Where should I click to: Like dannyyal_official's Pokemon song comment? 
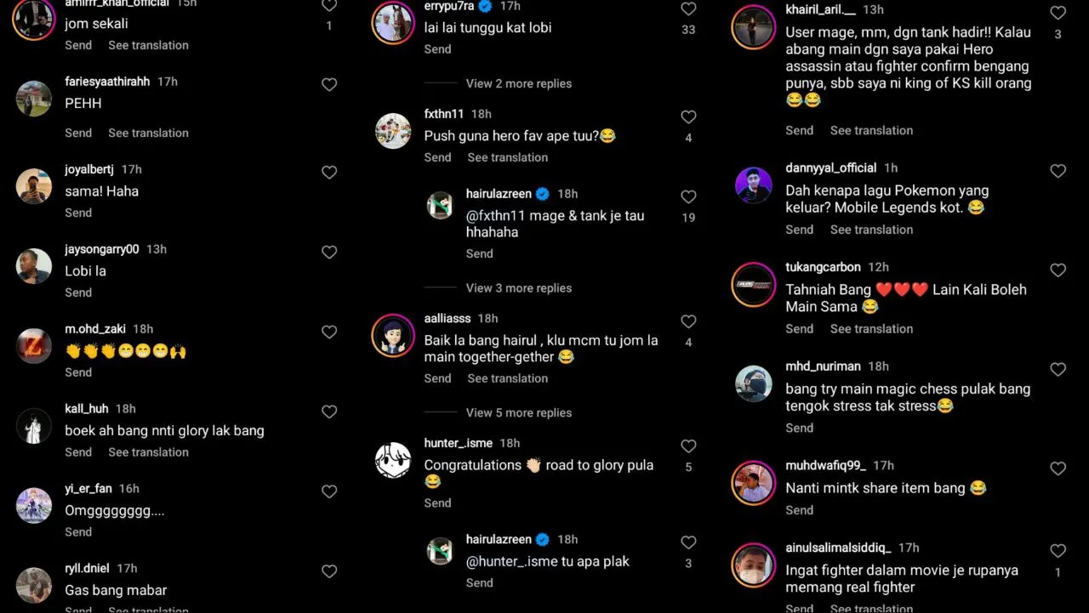click(1058, 171)
